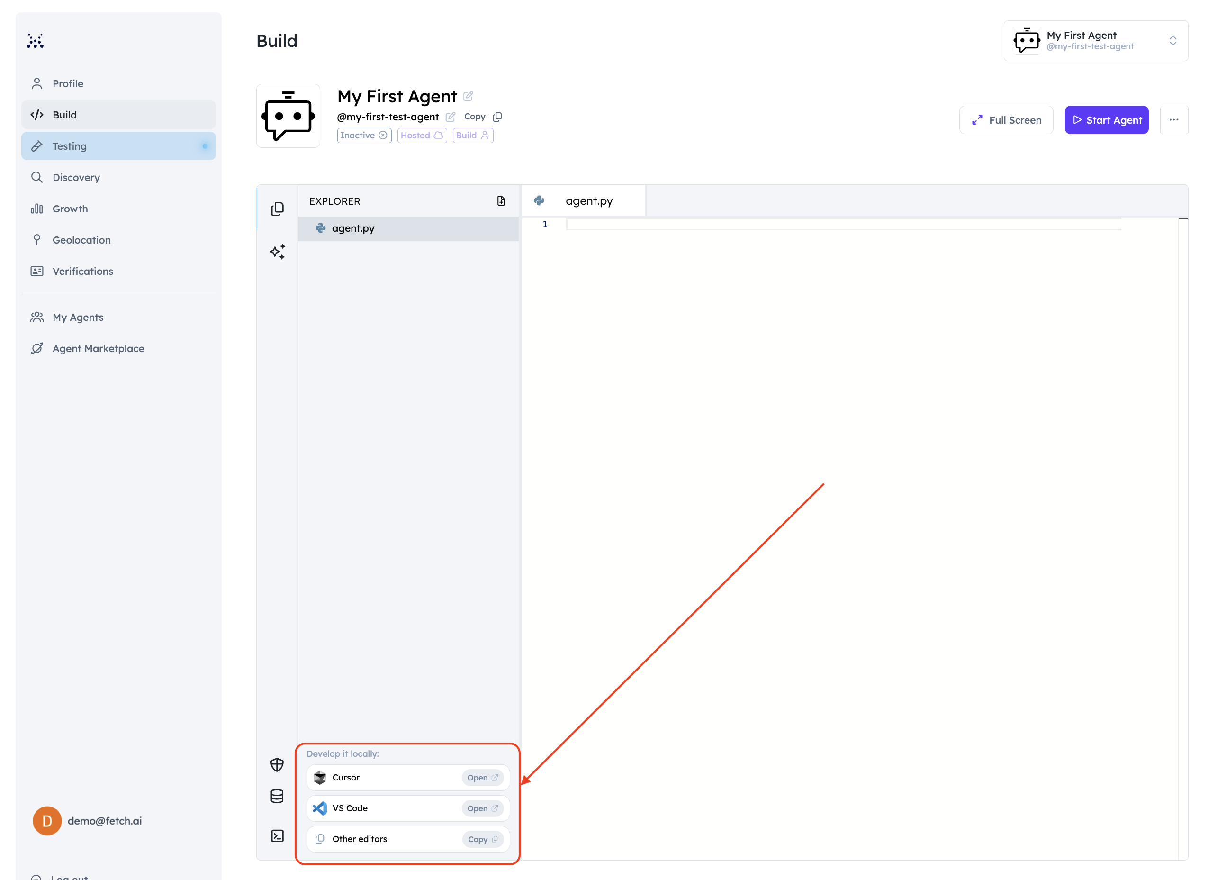Copy command for other editors
This screenshot has height=880, width=1208.
(482, 840)
